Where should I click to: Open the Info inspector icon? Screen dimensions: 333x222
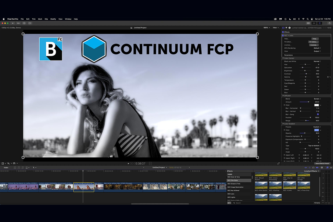[x=289, y=28]
